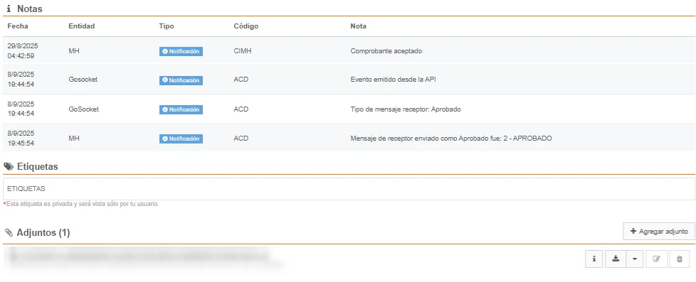Click the Agregar adjunto button
Screen dimensions: 696x282
point(659,232)
